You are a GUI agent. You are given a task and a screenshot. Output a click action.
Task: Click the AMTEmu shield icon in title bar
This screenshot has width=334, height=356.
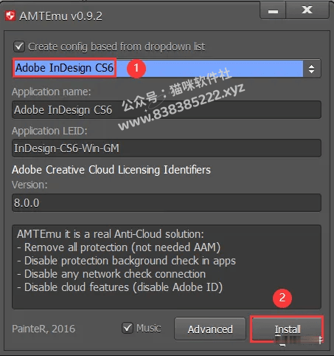[x=10, y=16]
